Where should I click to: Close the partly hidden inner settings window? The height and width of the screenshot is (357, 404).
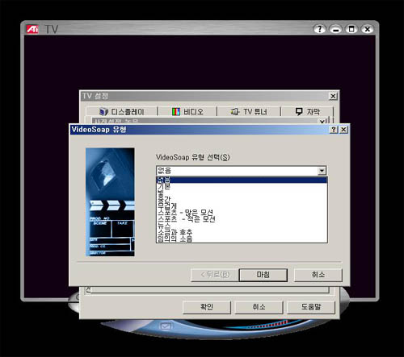pyautogui.click(x=322, y=122)
